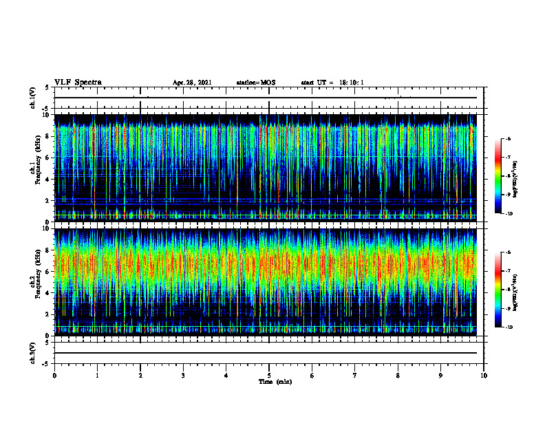
Task: Click the "ch.1(V)" waveform axis label
Action: click(32, 98)
